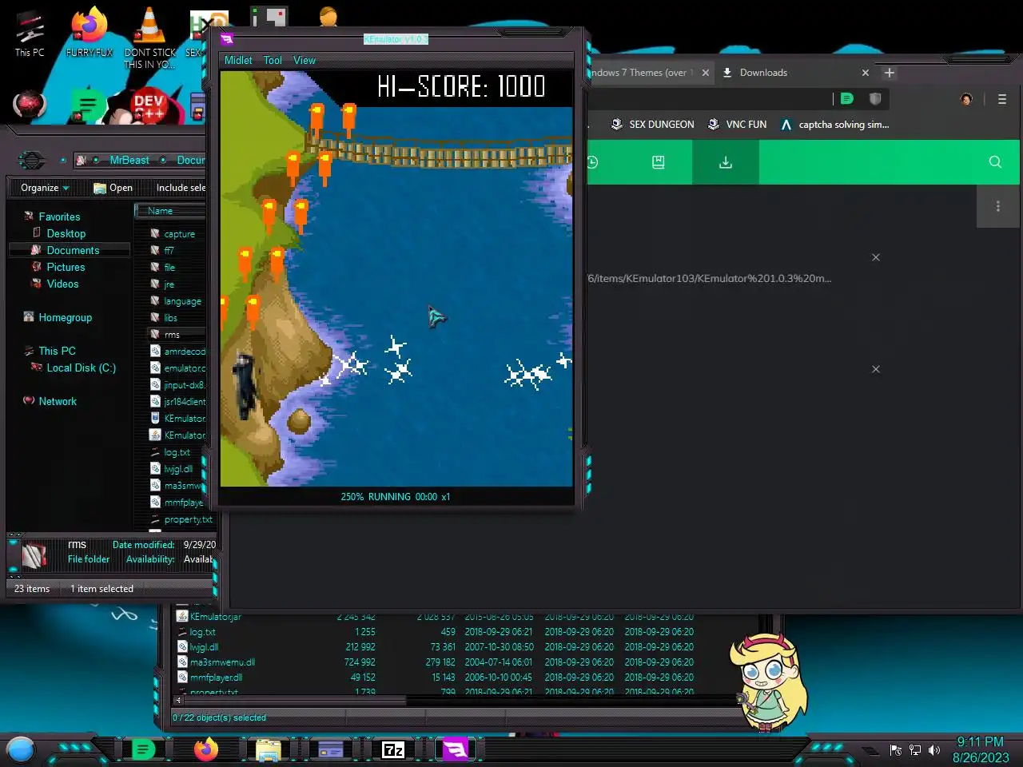This screenshot has width=1023, height=767.
Task: Click the MrBeast breadcrumb in Explorer address bar
Action: coord(129,161)
